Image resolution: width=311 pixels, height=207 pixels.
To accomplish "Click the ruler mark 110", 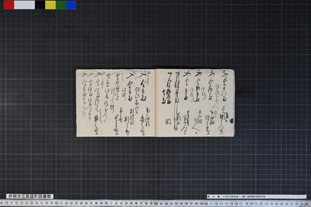I will click(206, 204).
